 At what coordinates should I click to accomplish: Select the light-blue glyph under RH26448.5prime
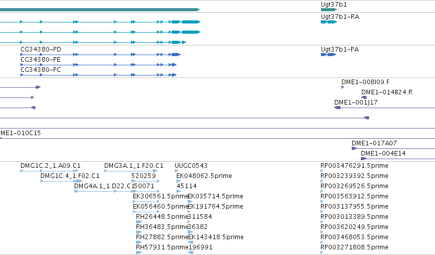[x=139, y=222]
